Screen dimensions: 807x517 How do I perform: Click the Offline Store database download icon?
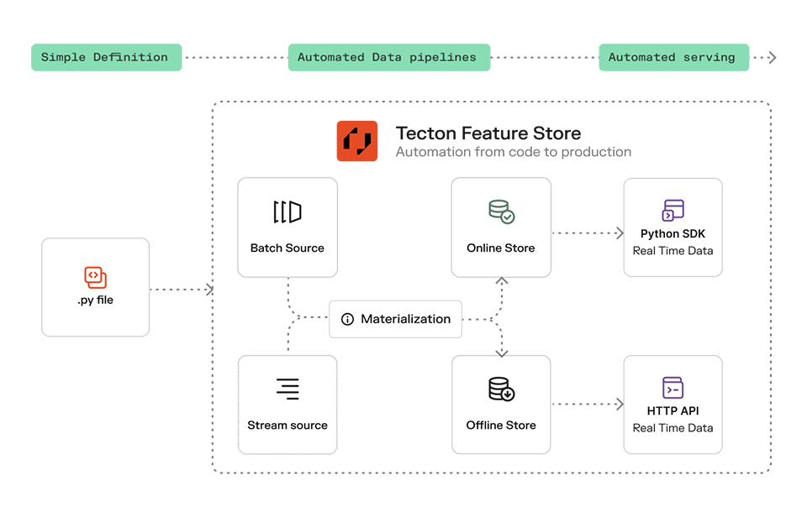(501, 389)
